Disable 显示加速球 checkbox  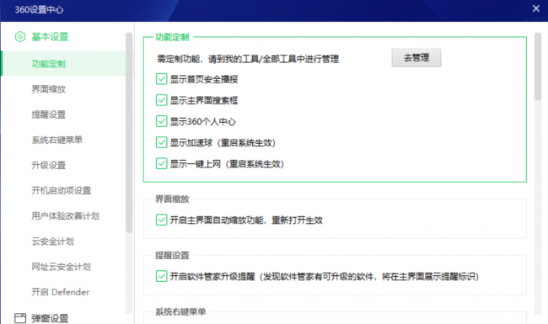pos(162,142)
